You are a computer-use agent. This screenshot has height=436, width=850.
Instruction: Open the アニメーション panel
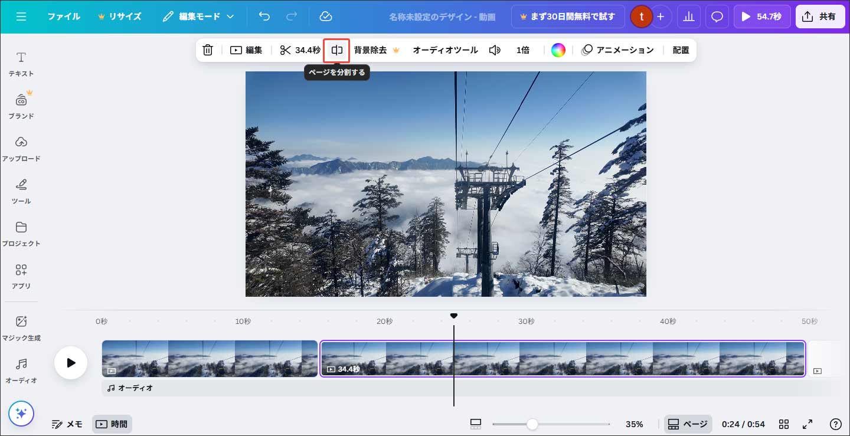click(617, 50)
